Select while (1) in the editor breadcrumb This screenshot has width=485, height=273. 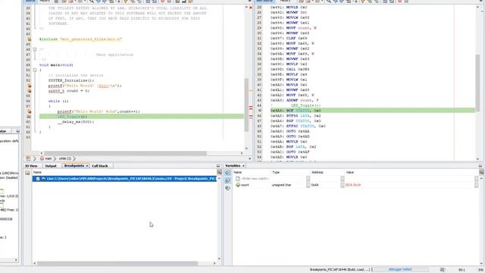(65, 158)
